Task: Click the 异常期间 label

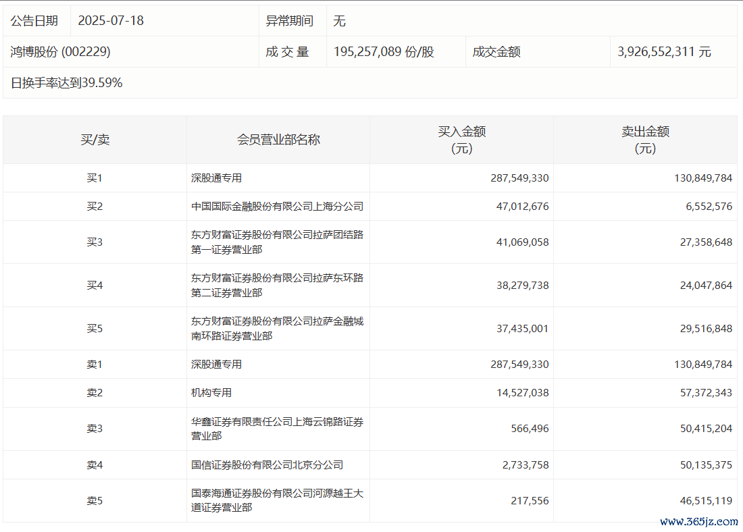Action: (290, 21)
